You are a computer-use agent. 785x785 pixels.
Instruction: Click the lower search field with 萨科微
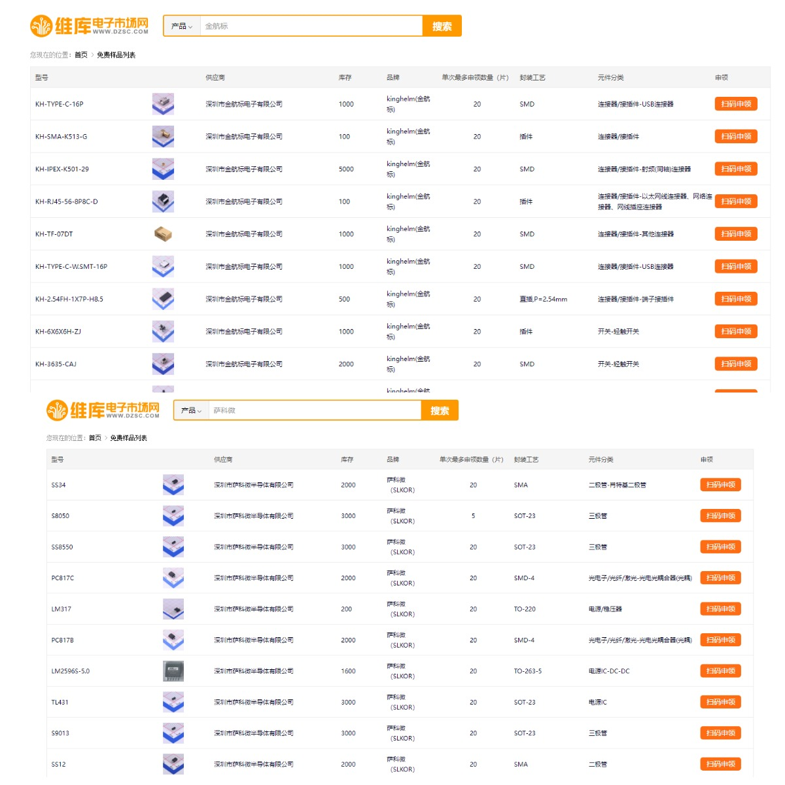pos(314,410)
